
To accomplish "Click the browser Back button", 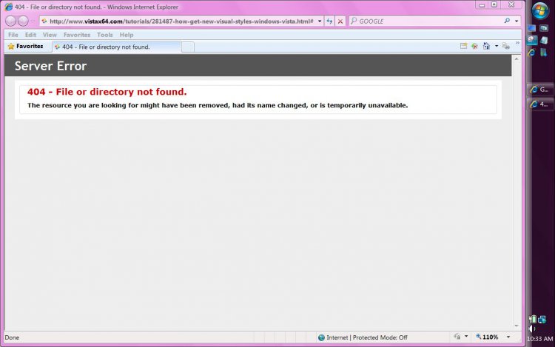I will pos(10,21).
